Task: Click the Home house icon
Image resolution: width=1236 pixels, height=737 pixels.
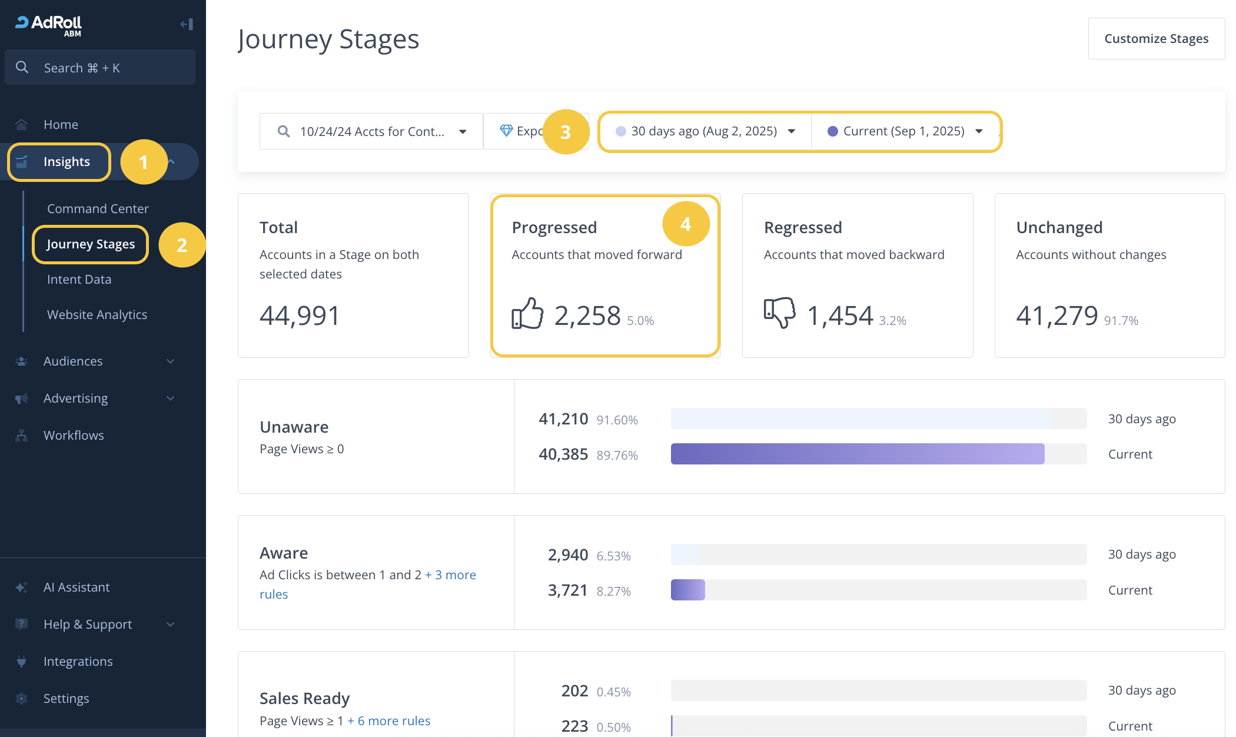Action: (22, 124)
